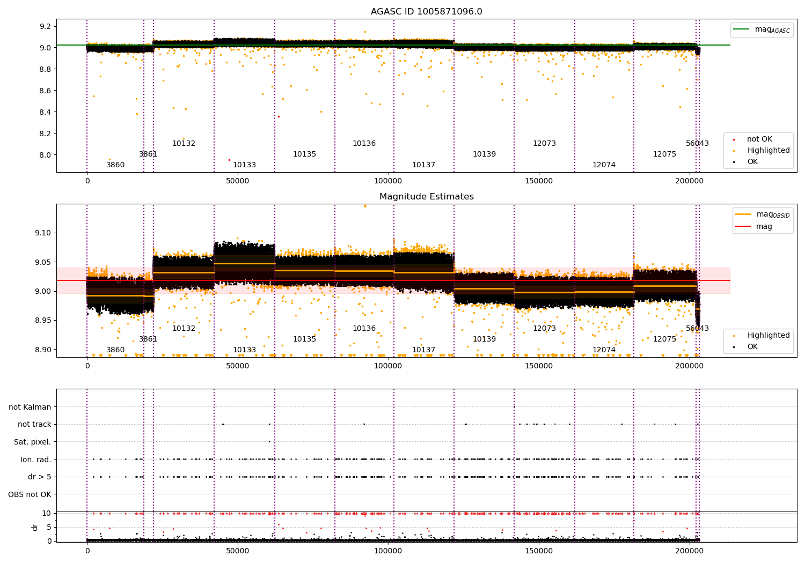Click obsid label 10133 in top plot

(x=244, y=165)
